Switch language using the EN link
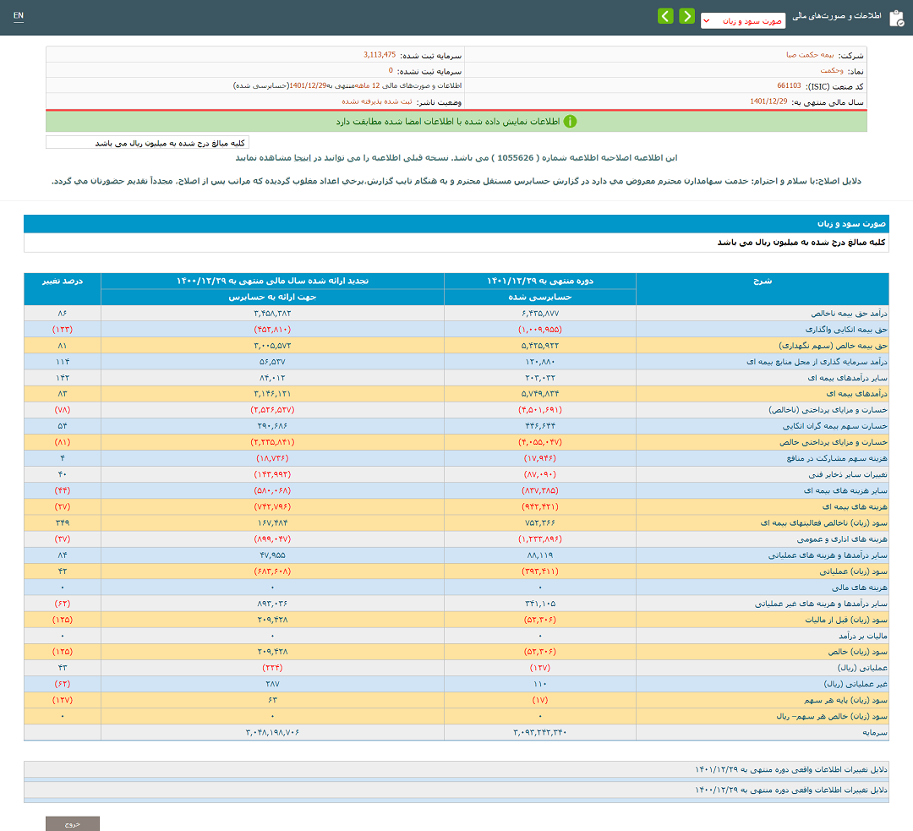Screen dimensions: 913x831 point(19,16)
